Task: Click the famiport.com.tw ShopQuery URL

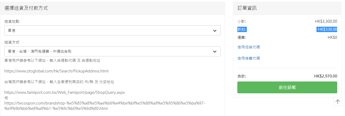Action: tap(65, 92)
